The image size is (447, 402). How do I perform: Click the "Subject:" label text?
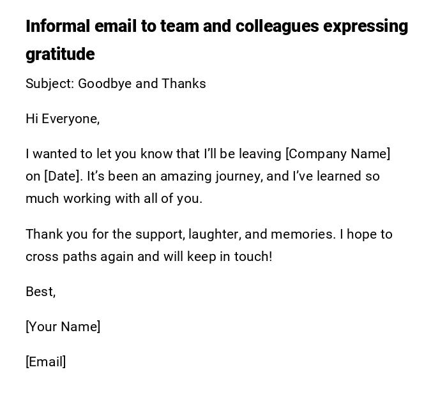click(50, 84)
